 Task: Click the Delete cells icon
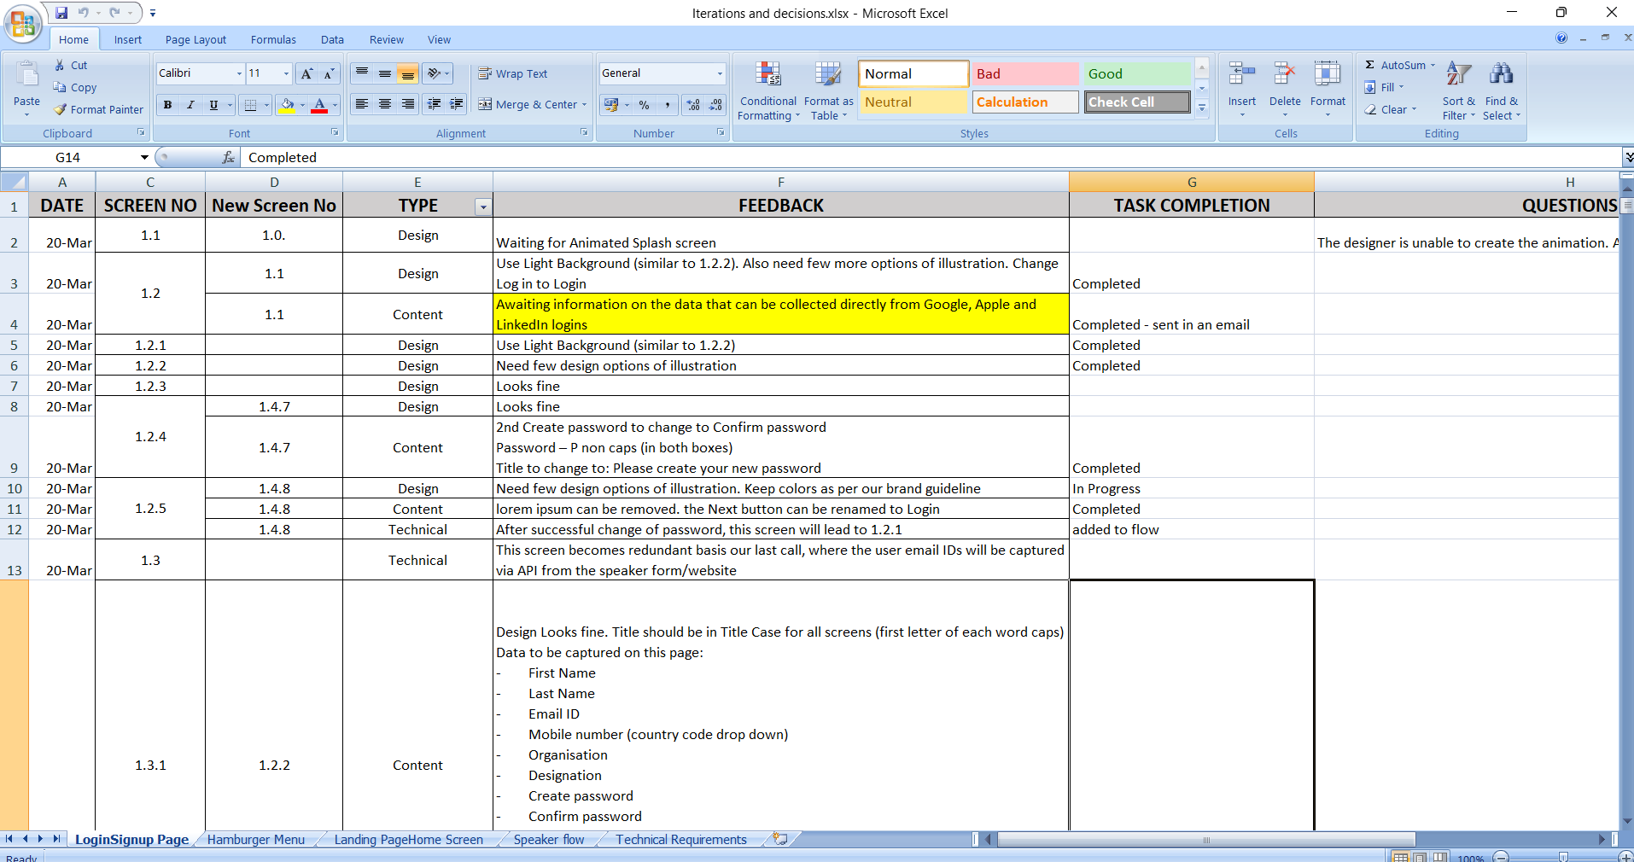[1285, 74]
